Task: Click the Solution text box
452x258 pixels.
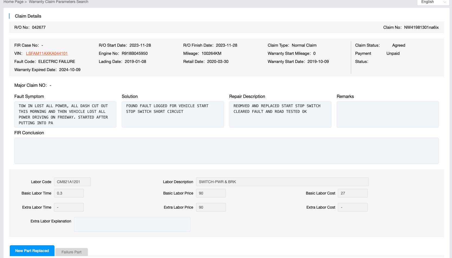Action: [x=173, y=114]
